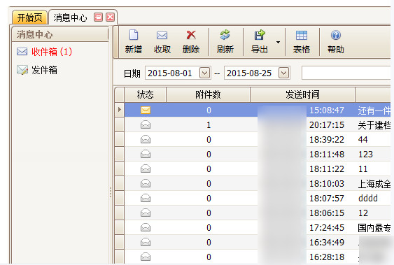Select the time 20:17:15 cell
Image resolution: width=394 pixels, height=265 pixels.
click(327, 124)
